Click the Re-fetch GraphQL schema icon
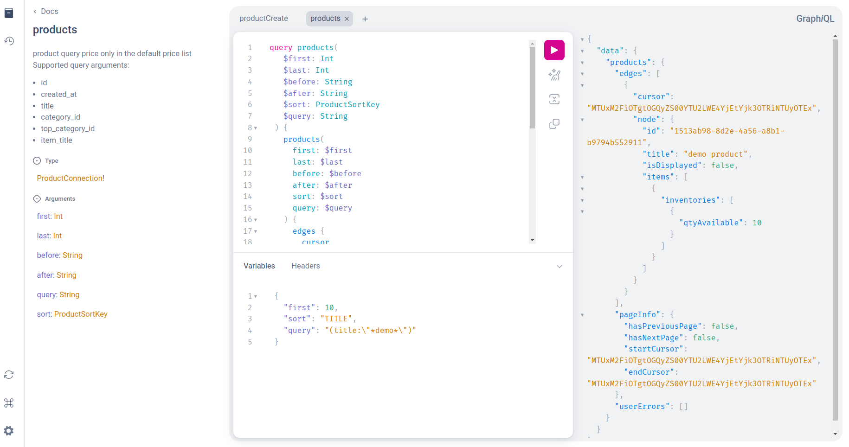849x447 pixels. [x=9, y=375]
